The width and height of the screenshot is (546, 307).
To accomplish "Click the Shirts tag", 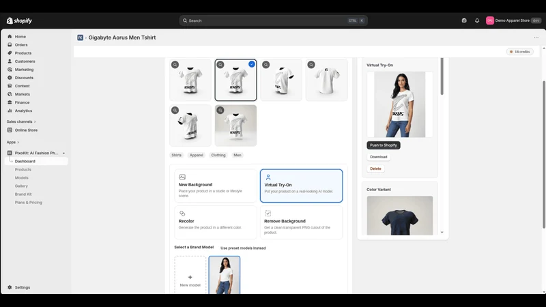I will (177, 156).
